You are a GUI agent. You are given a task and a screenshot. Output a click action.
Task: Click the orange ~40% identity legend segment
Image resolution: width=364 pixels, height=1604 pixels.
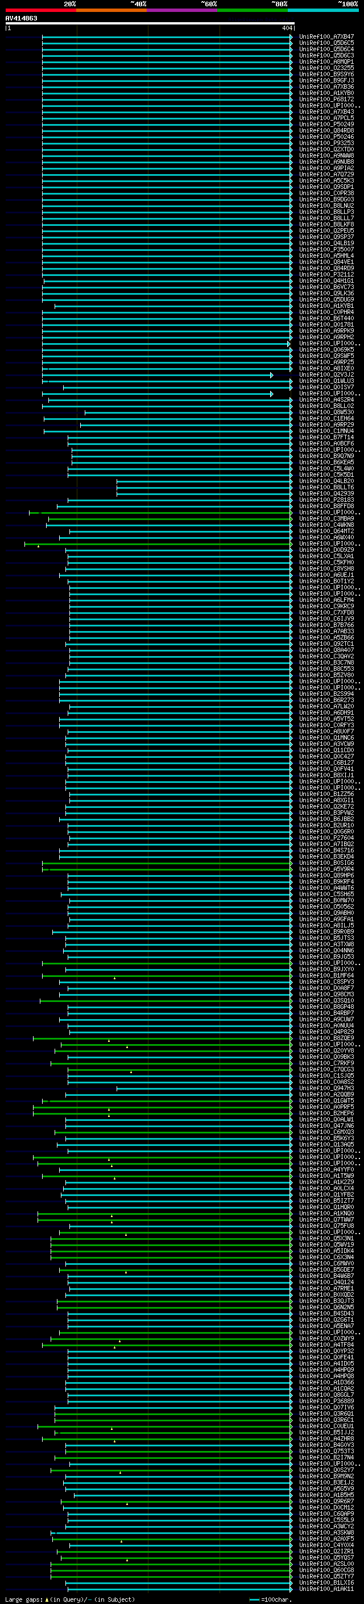(111, 10)
